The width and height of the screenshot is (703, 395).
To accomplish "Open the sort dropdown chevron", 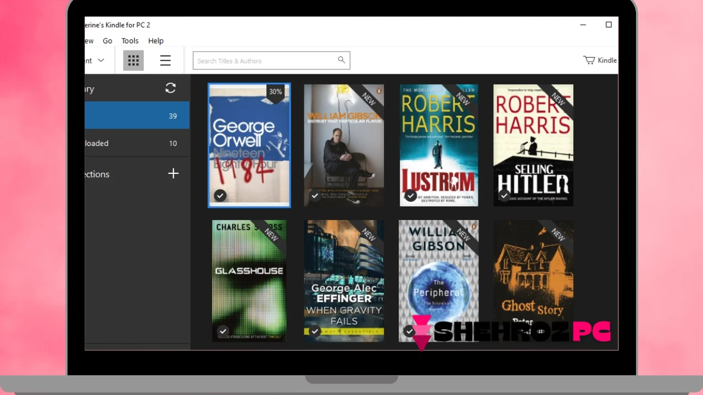I will tap(101, 60).
